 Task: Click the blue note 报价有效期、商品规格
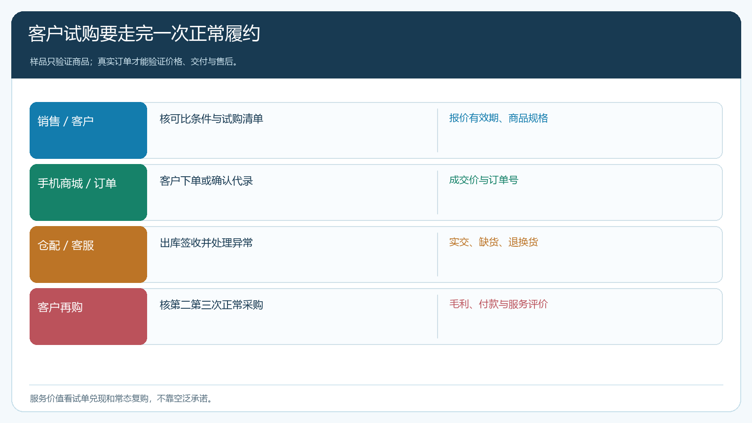pyautogui.click(x=499, y=118)
